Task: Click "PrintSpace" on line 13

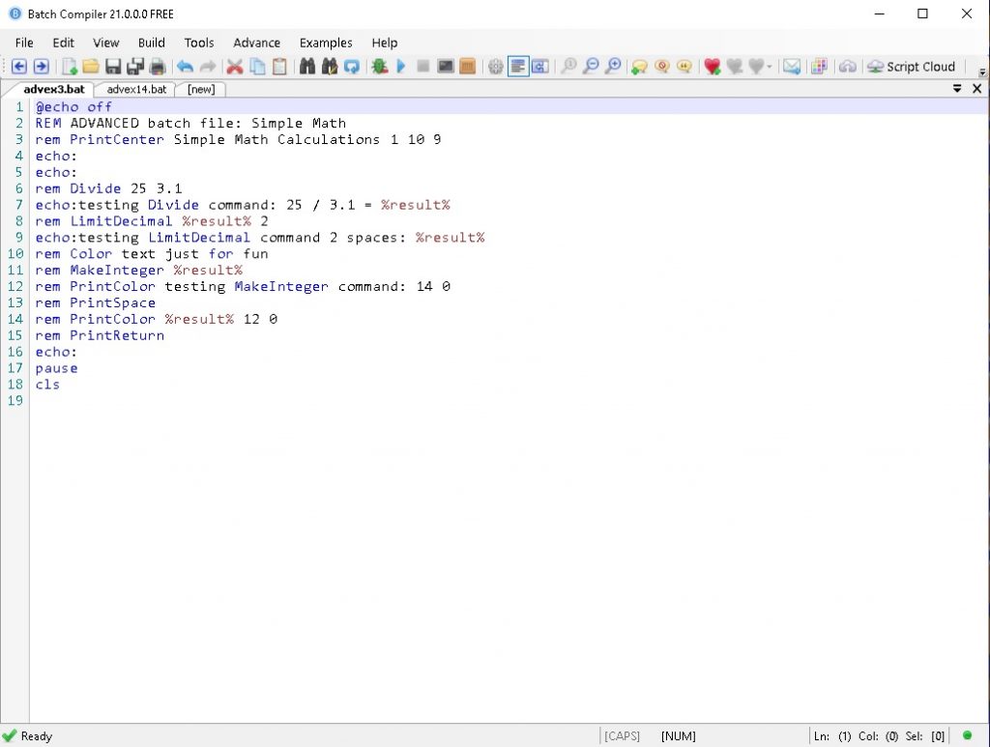Action: click(x=112, y=302)
